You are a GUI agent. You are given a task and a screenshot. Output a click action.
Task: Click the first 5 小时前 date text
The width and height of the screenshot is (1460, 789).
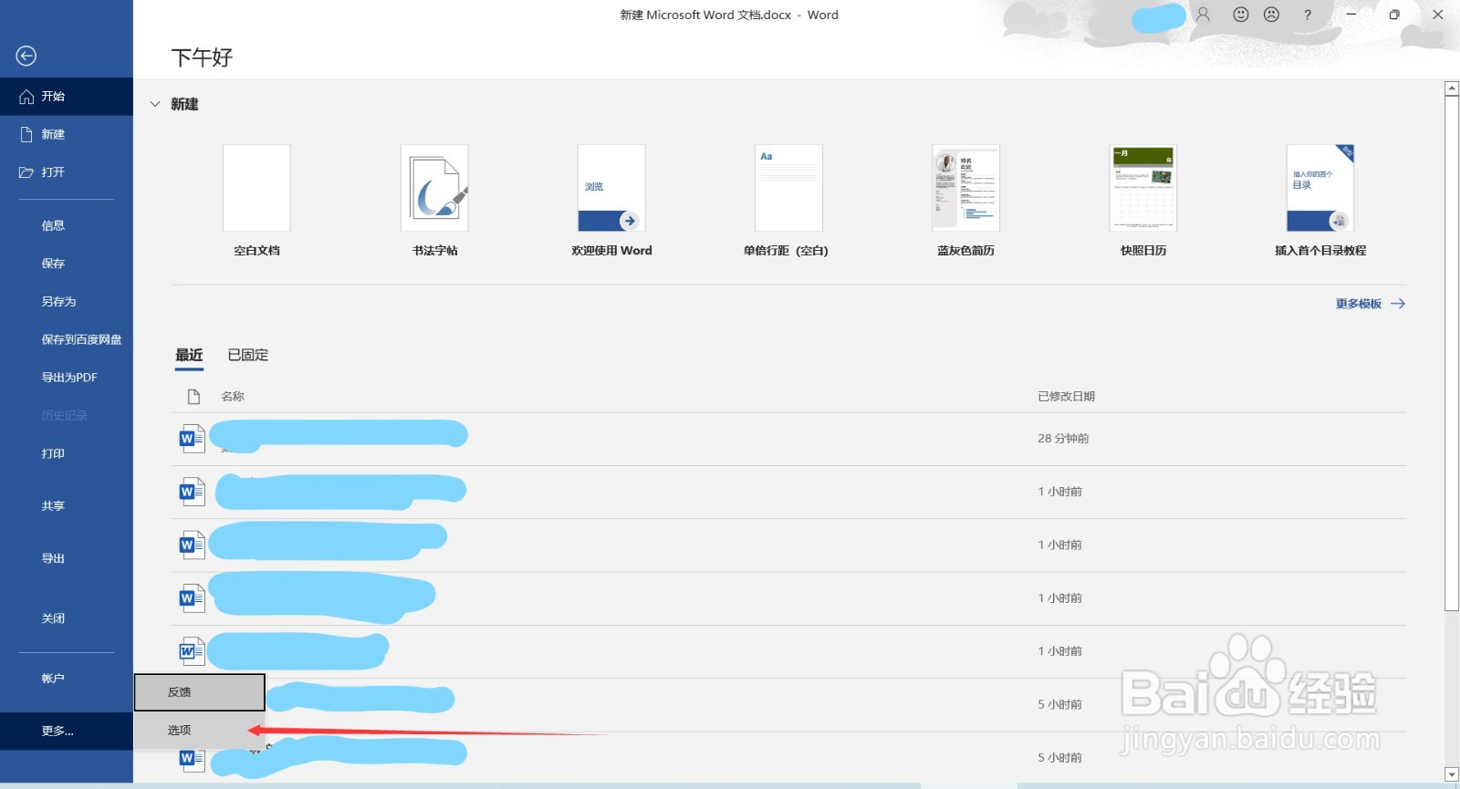[x=1059, y=705]
